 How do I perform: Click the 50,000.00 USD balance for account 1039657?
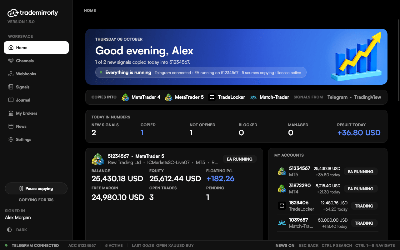333,220
